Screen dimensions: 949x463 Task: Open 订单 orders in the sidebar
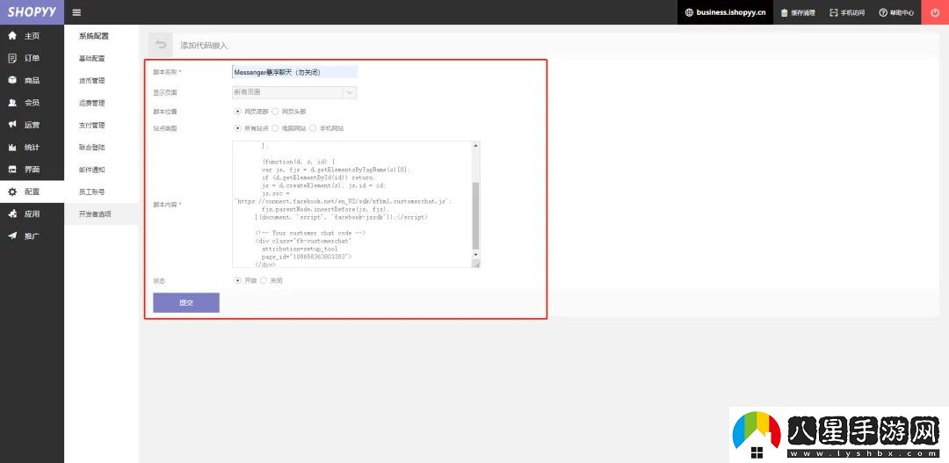[32, 58]
